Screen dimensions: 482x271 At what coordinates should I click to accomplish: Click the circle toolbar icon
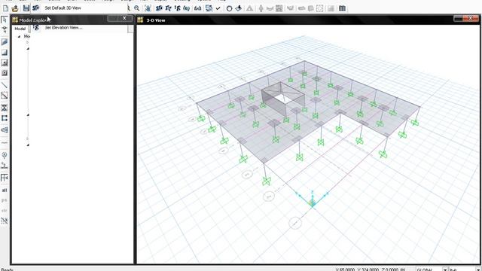tap(229, 8)
